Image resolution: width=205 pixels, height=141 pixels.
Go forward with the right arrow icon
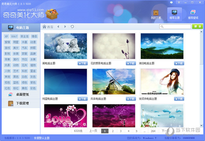tap(65, 27)
